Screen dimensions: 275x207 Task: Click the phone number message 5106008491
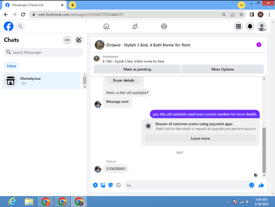coord(116,168)
